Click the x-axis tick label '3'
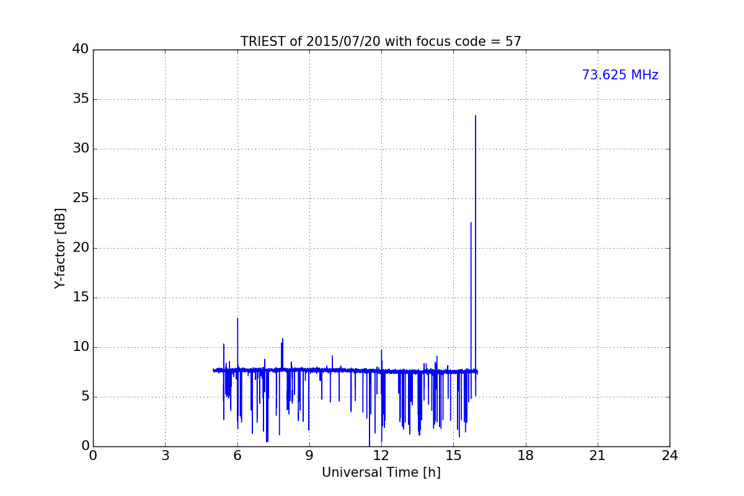744x496 pixels. click(x=165, y=456)
